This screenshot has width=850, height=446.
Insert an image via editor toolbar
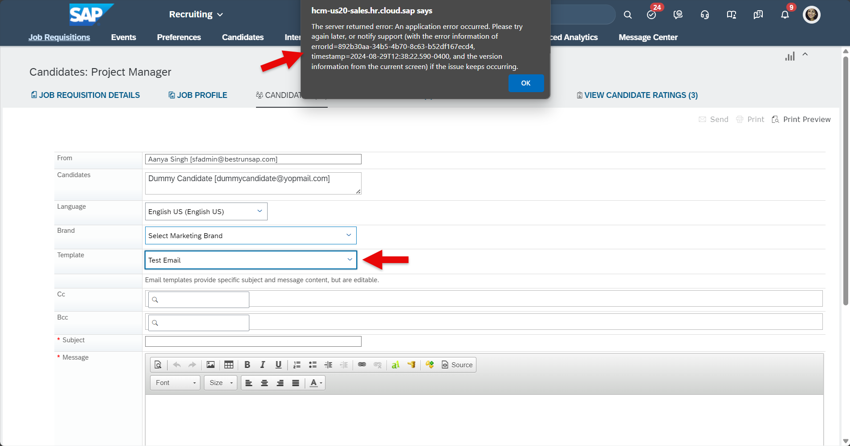211,365
